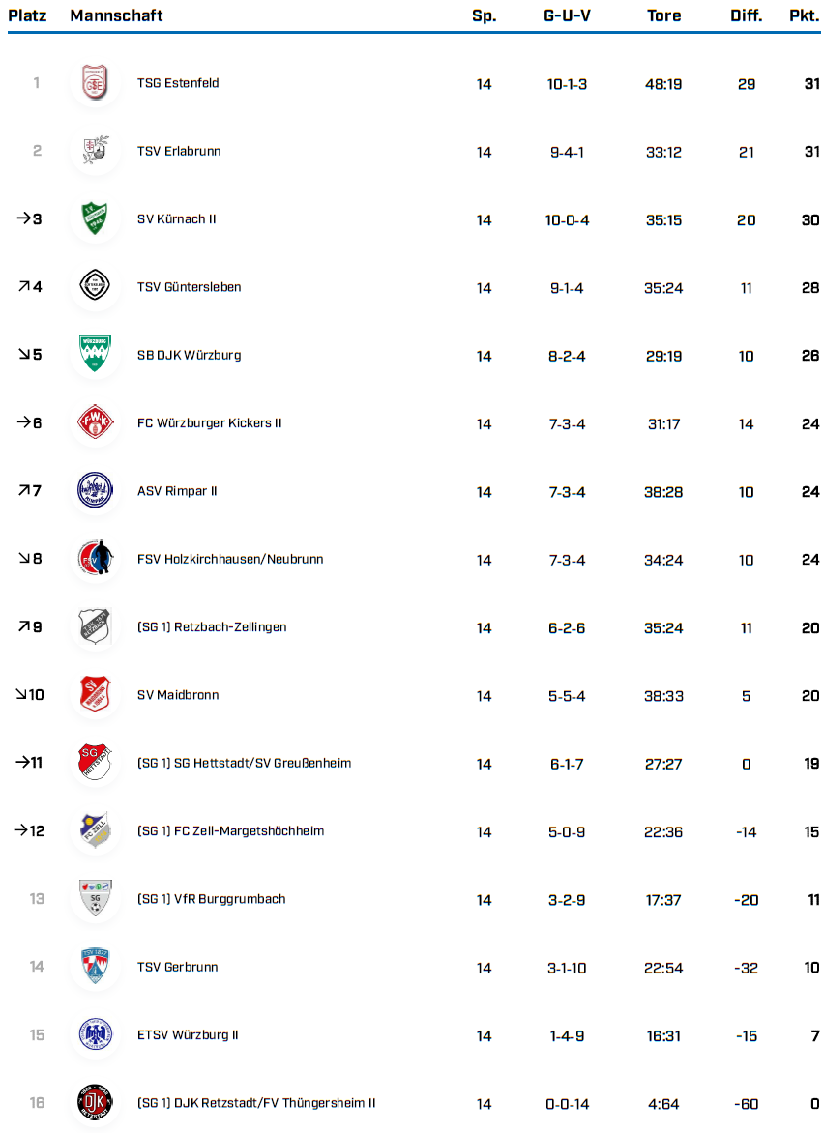The width and height of the screenshot is (823, 1133).
Task: Click the Mannschaft column header
Action: click(116, 15)
